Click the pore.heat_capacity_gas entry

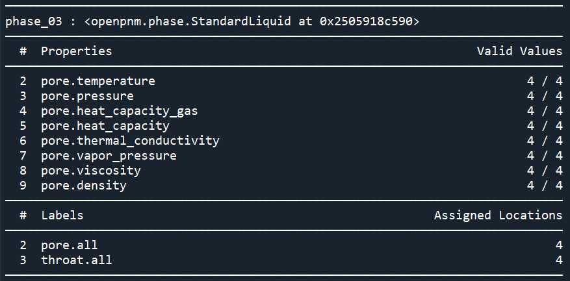119,111
